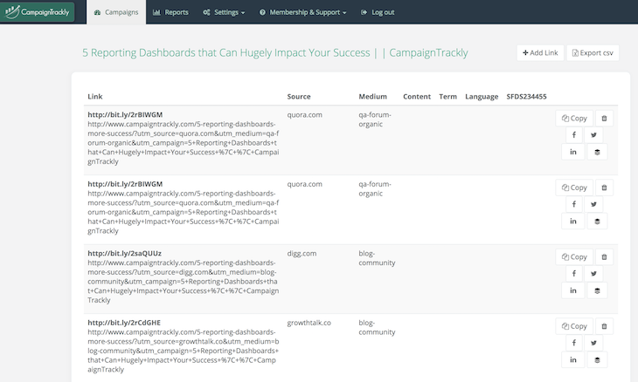This screenshot has width=638, height=382.
Task: Select the digg.com source cell
Action: [x=302, y=253]
